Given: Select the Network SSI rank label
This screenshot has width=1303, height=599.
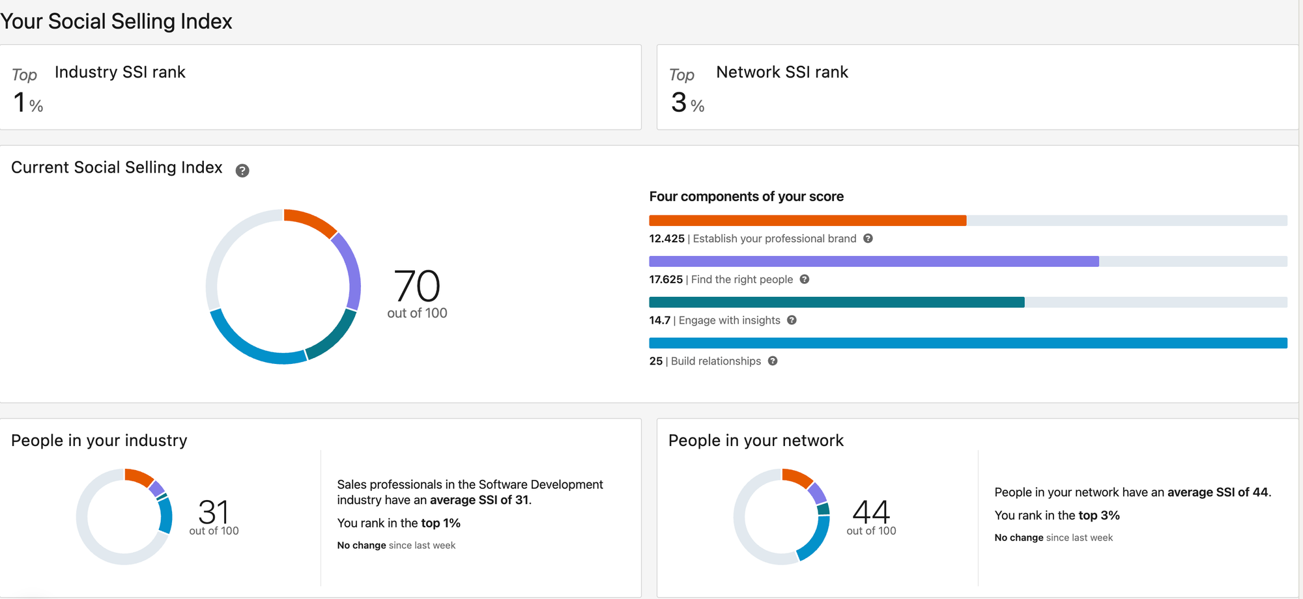Looking at the screenshot, I should pos(782,72).
